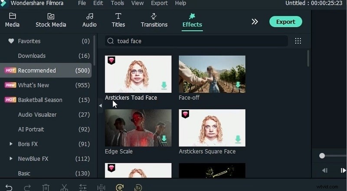Click the effects search field
Screen dimensions: 347x191
(x=196, y=41)
